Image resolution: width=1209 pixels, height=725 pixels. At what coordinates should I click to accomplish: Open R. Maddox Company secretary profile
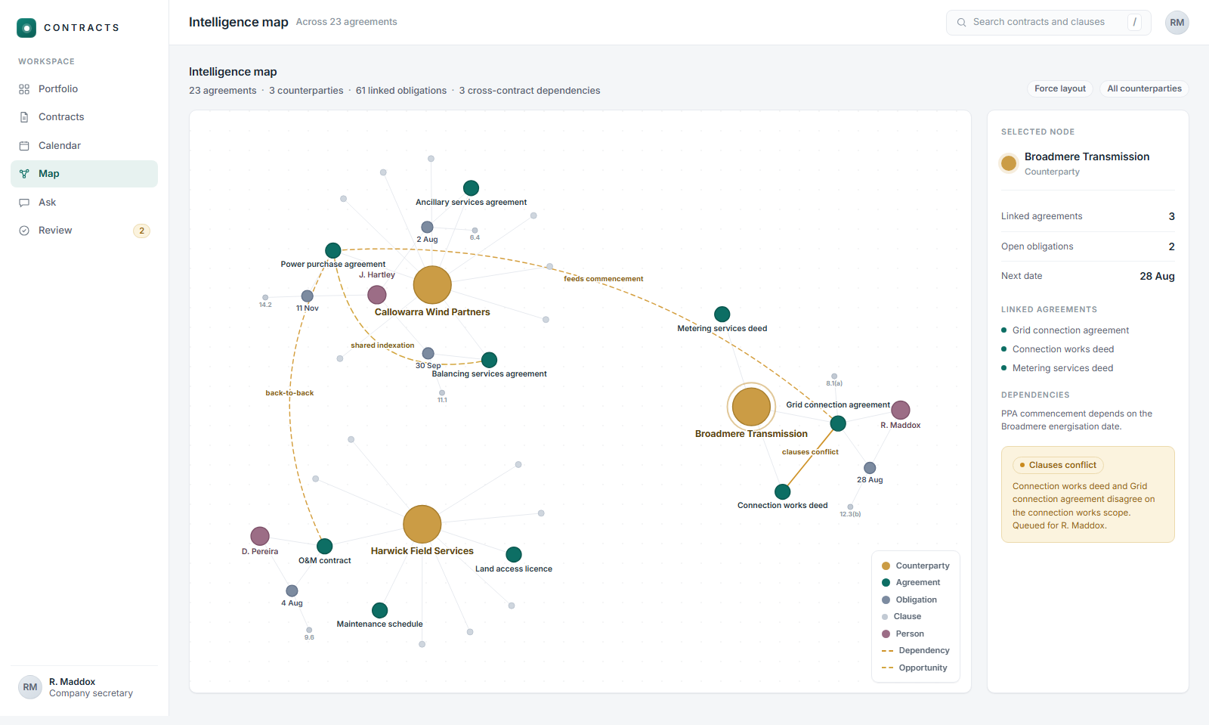point(84,687)
